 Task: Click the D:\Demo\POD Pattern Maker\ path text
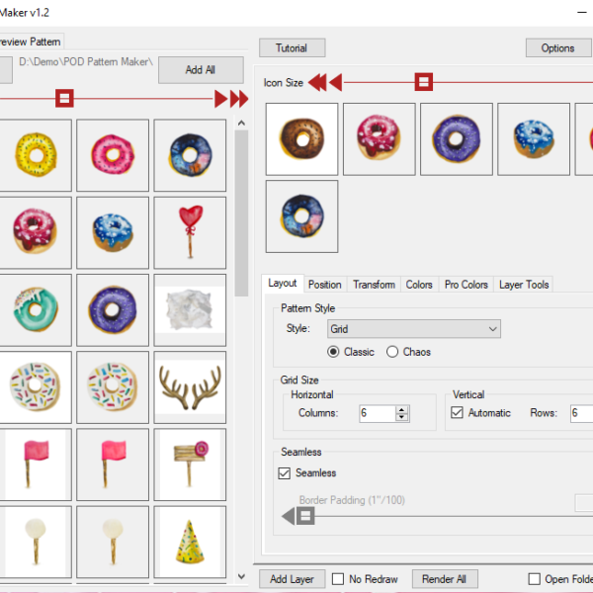pyautogui.click(x=86, y=61)
